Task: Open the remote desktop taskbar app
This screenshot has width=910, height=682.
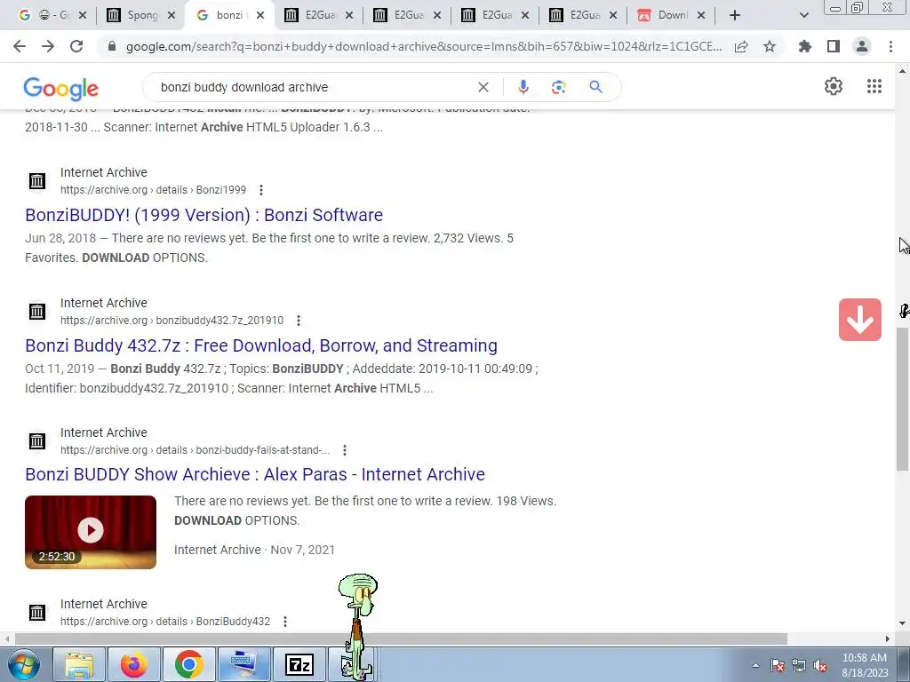Action: coord(243,664)
